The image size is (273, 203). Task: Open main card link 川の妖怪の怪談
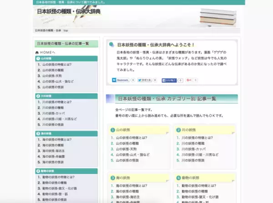coord(193,160)
